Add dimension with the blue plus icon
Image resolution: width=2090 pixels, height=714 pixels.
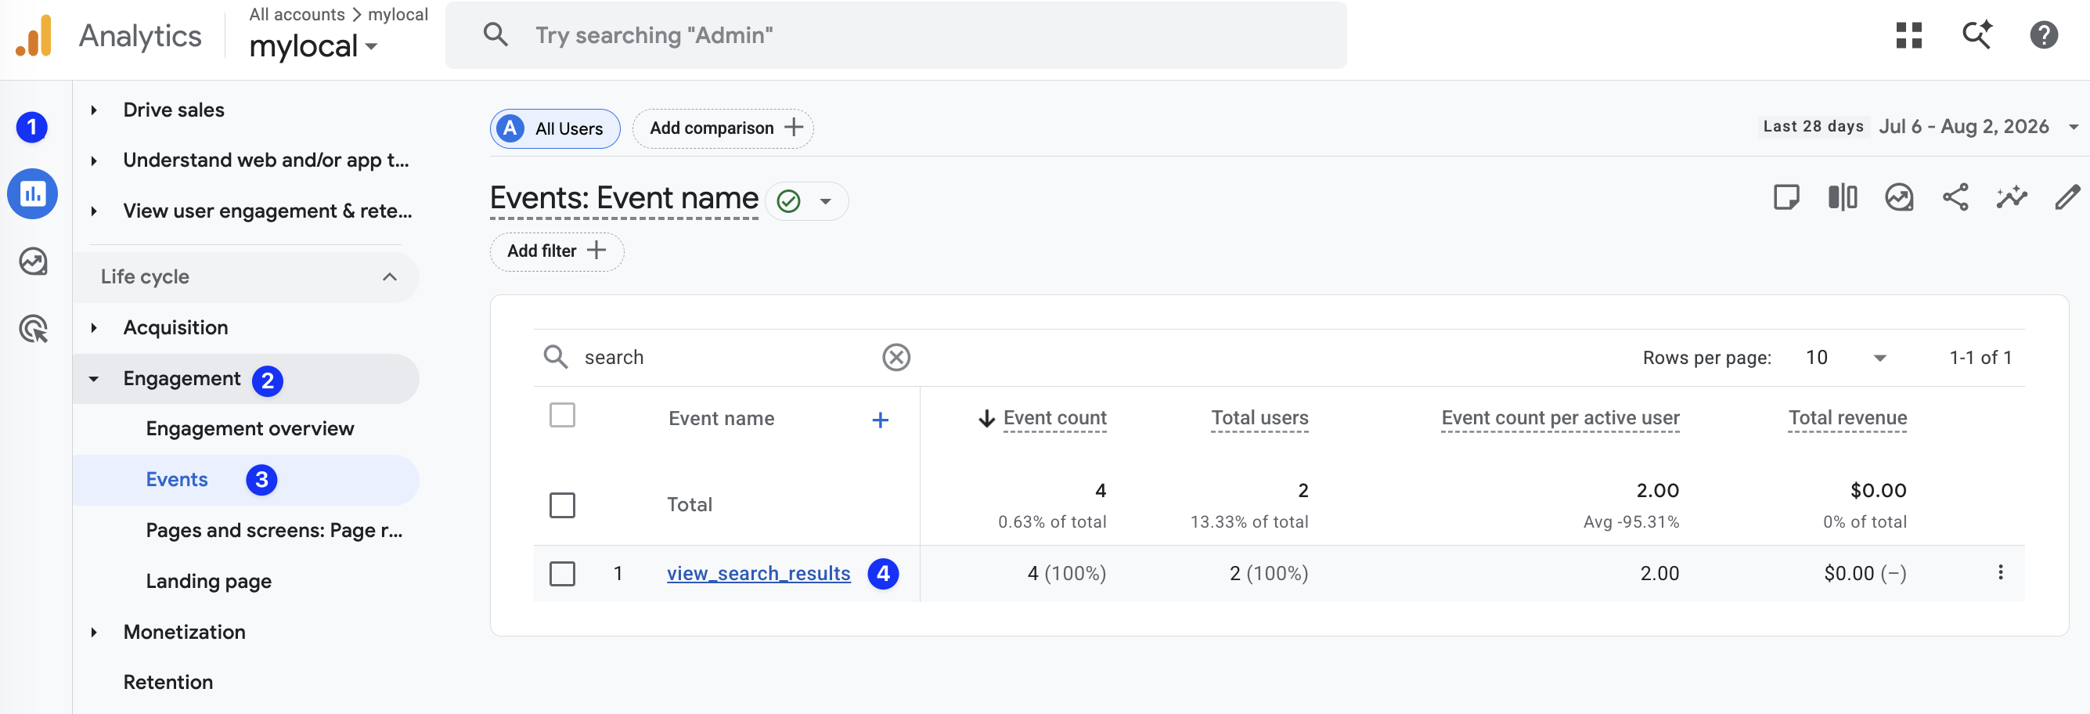click(880, 420)
